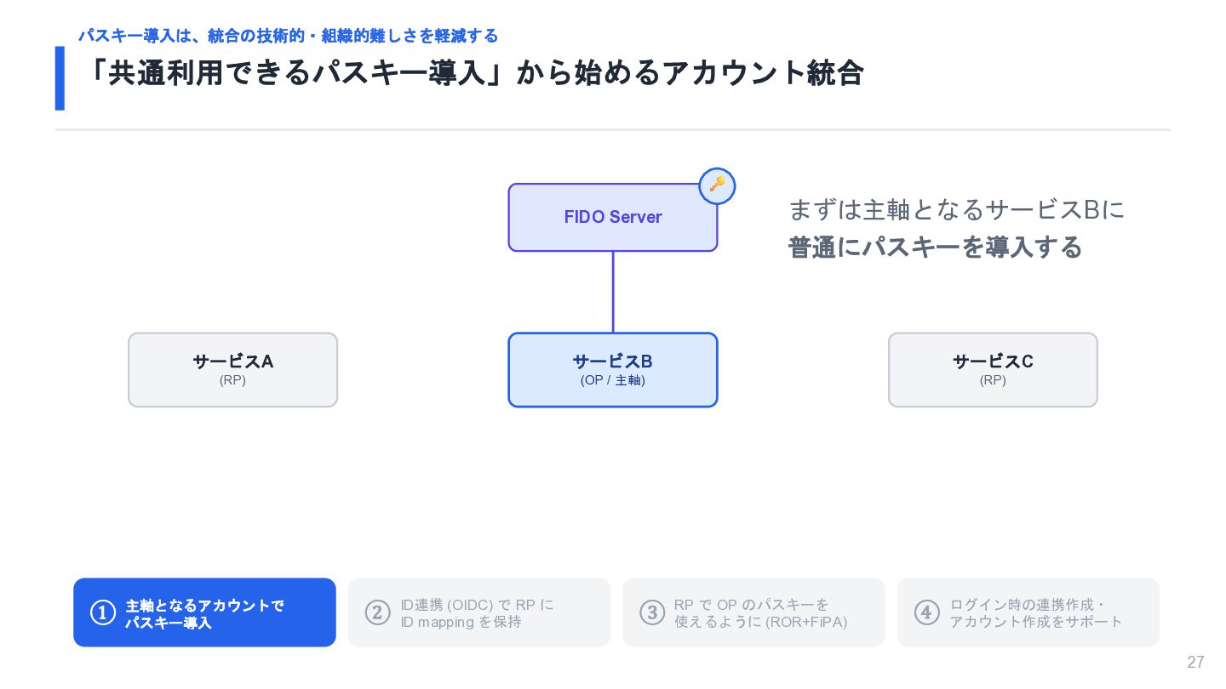
Task: Click the line connecting FIDO Server and サービスB
Action: (613, 292)
